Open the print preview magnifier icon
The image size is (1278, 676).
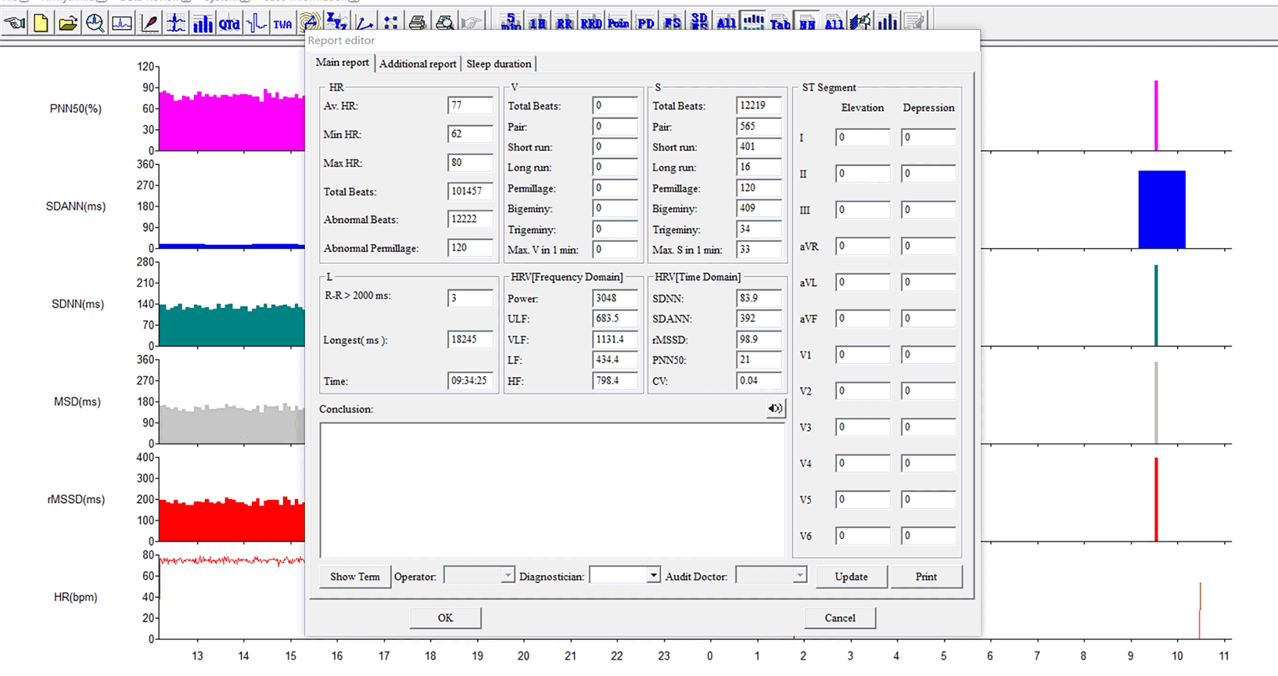444,23
